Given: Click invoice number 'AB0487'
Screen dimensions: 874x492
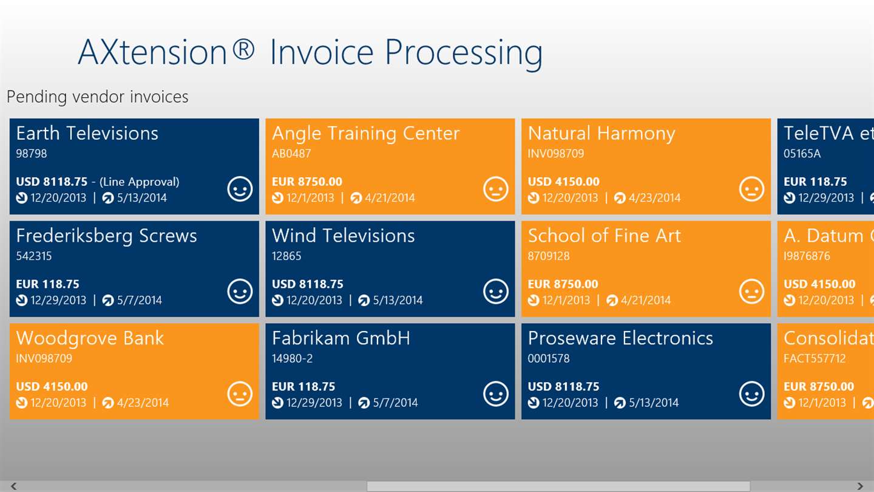Looking at the screenshot, I should coord(291,154).
